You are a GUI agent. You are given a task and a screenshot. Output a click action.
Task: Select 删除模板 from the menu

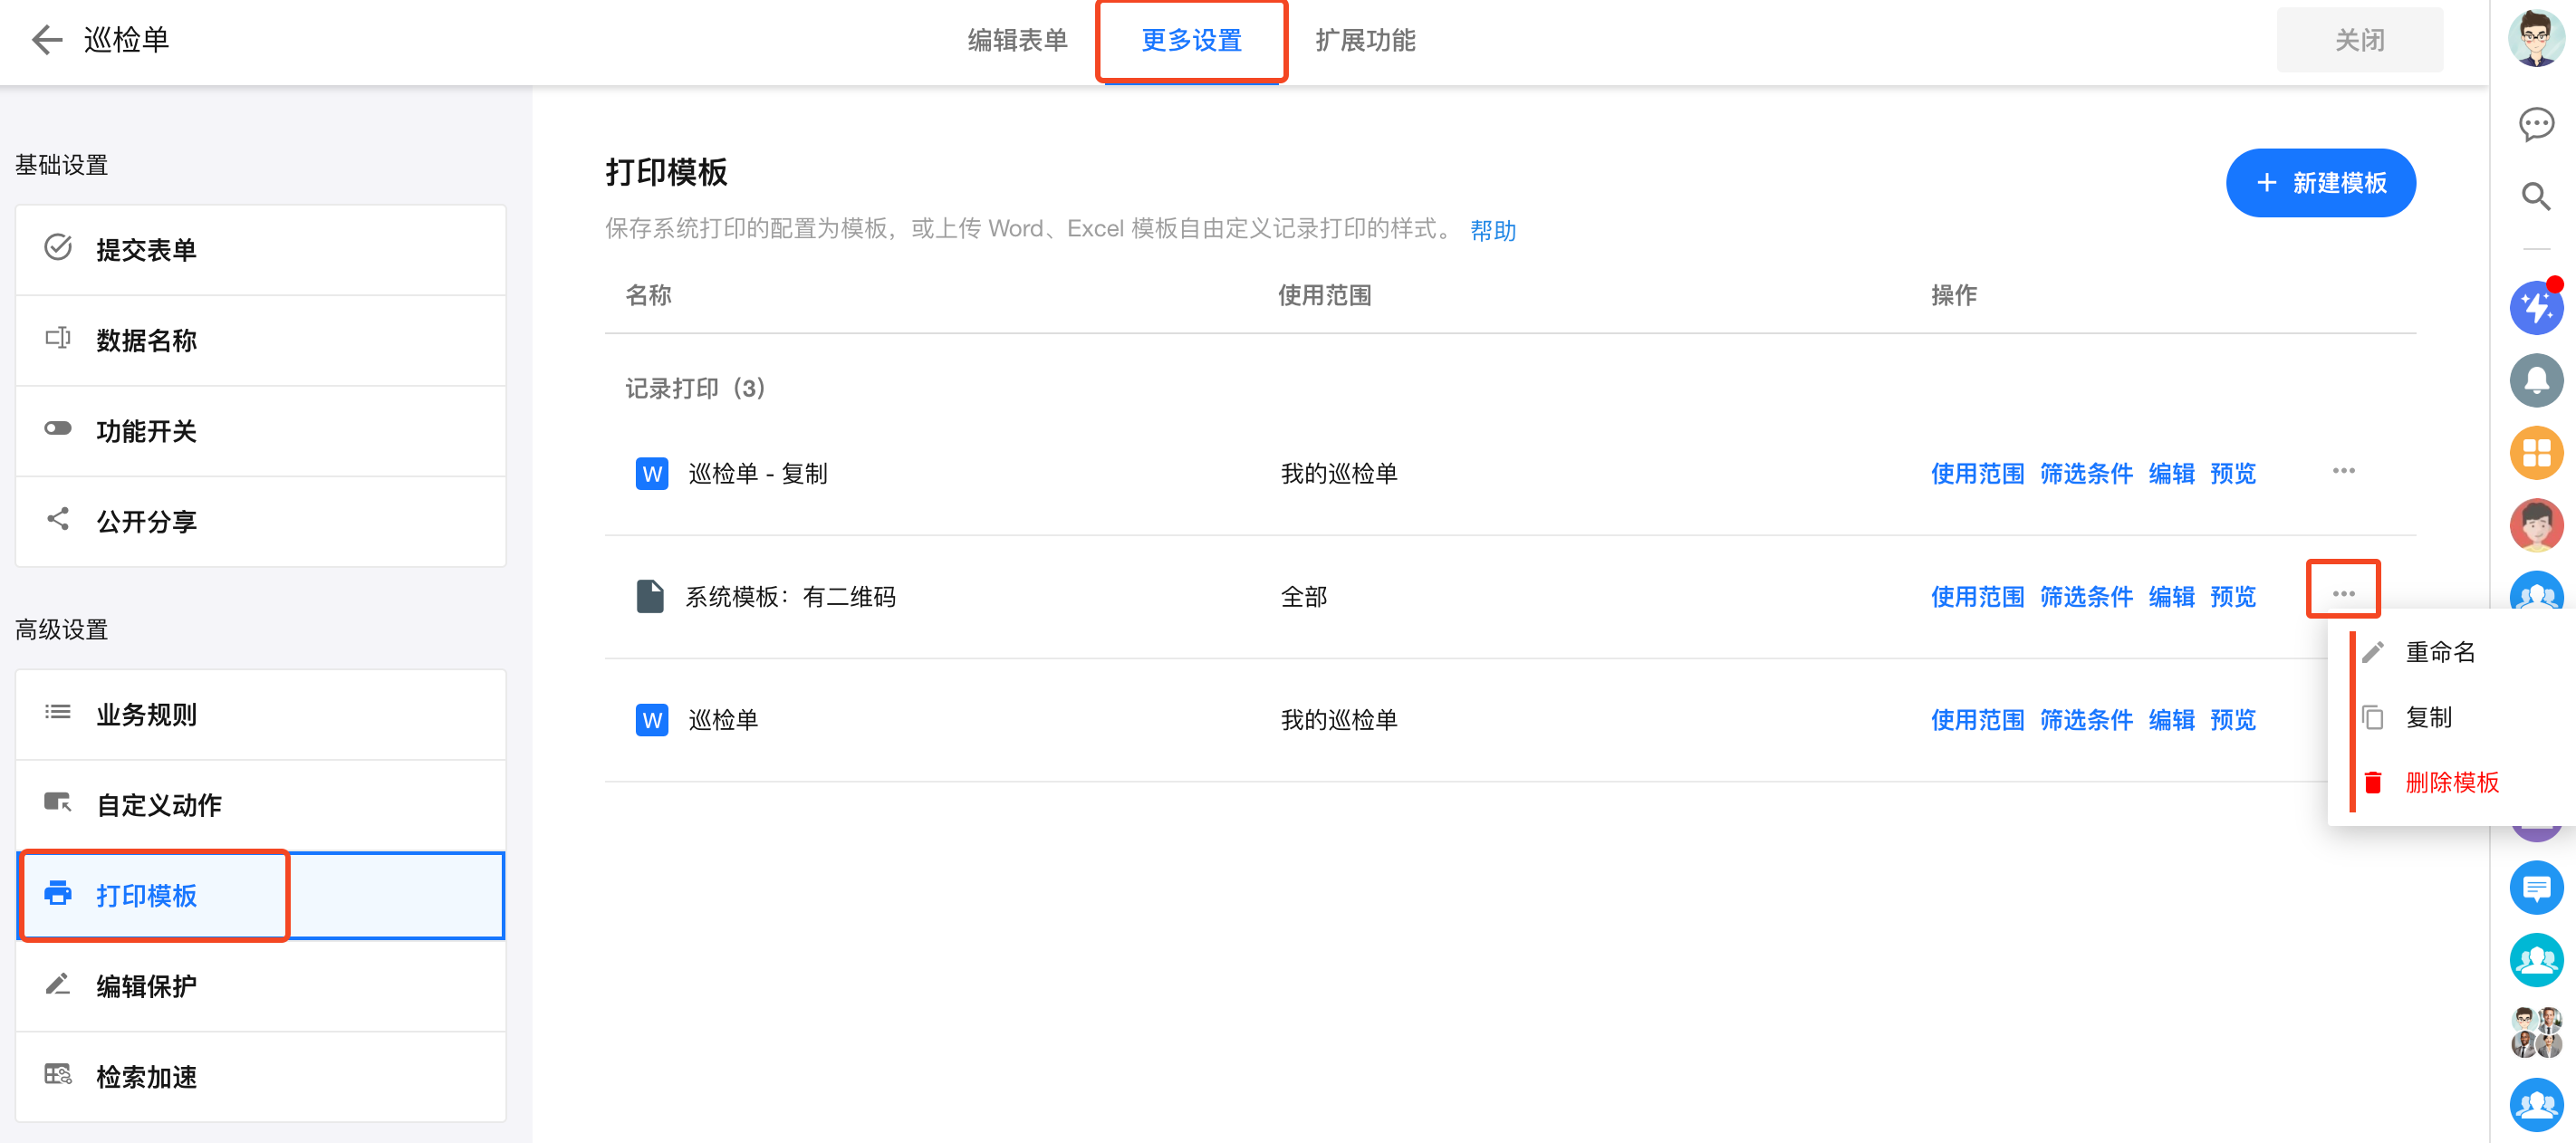tap(2450, 782)
